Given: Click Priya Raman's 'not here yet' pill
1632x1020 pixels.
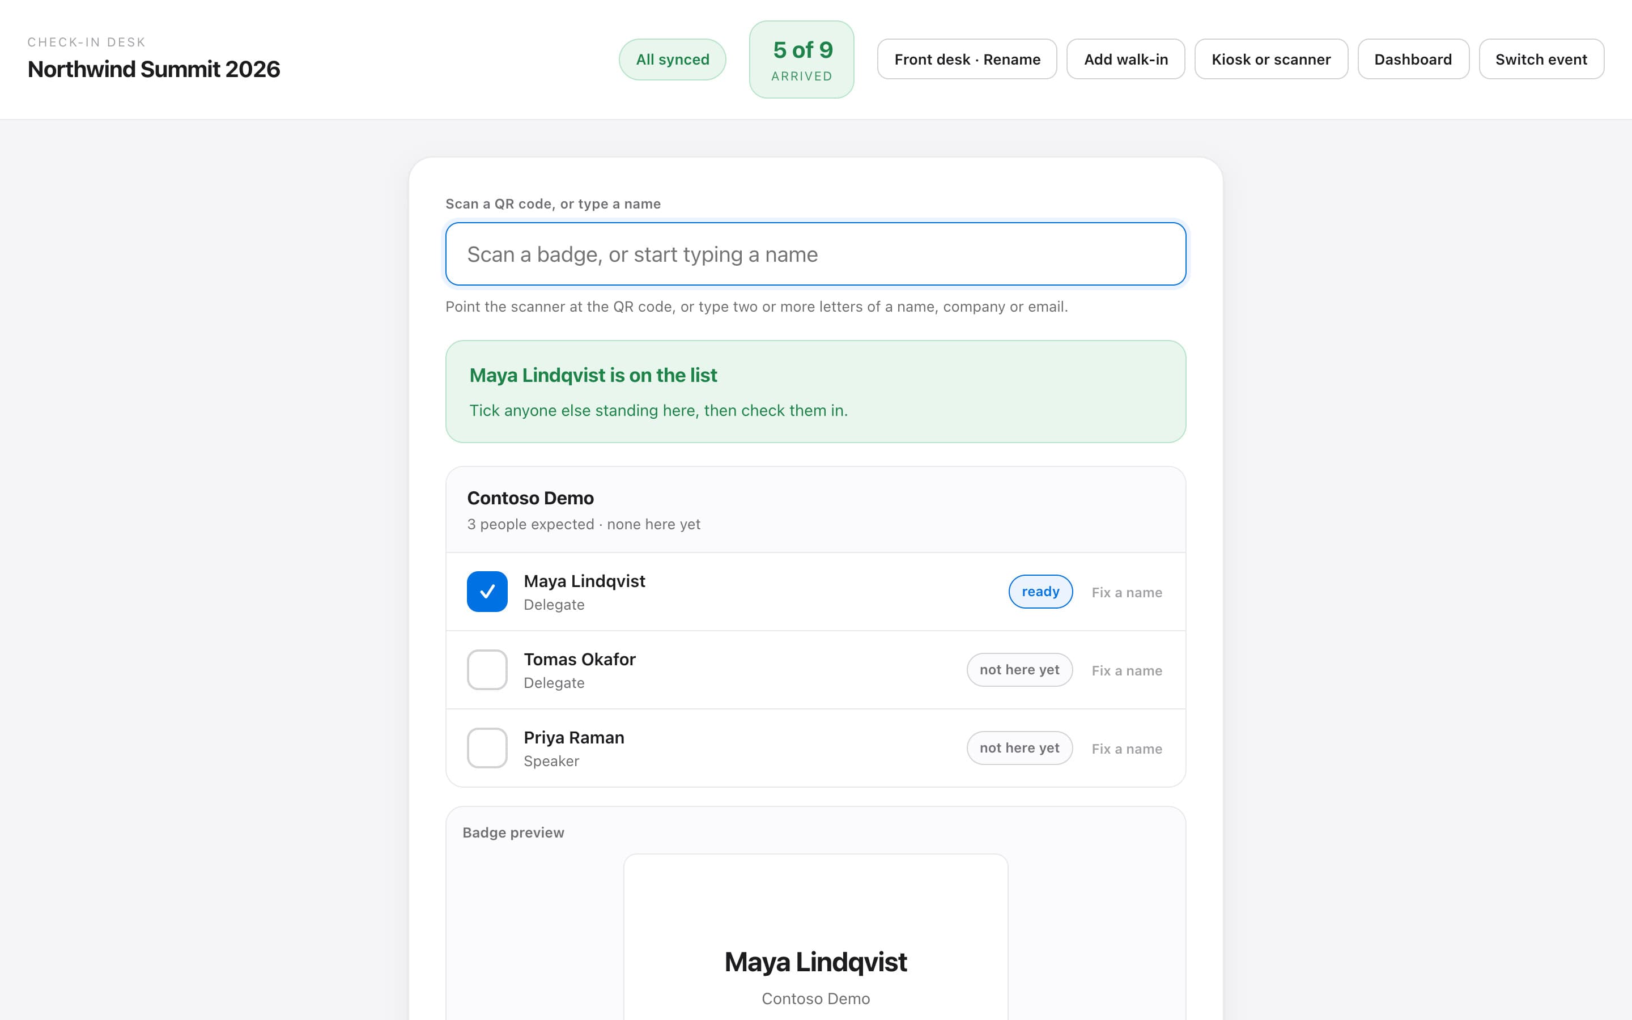Looking at the screenshot, I should click(x=1019, y=748).
